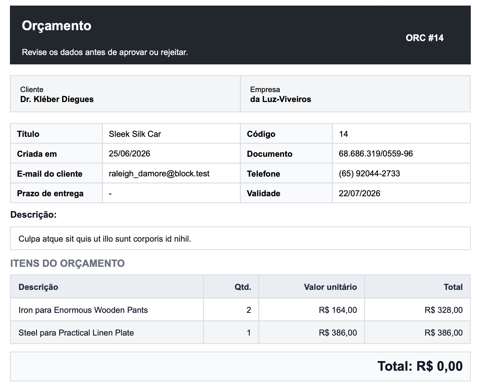Click the Valor unitário column header
477x390 pixels.
[x=330, y=287]
